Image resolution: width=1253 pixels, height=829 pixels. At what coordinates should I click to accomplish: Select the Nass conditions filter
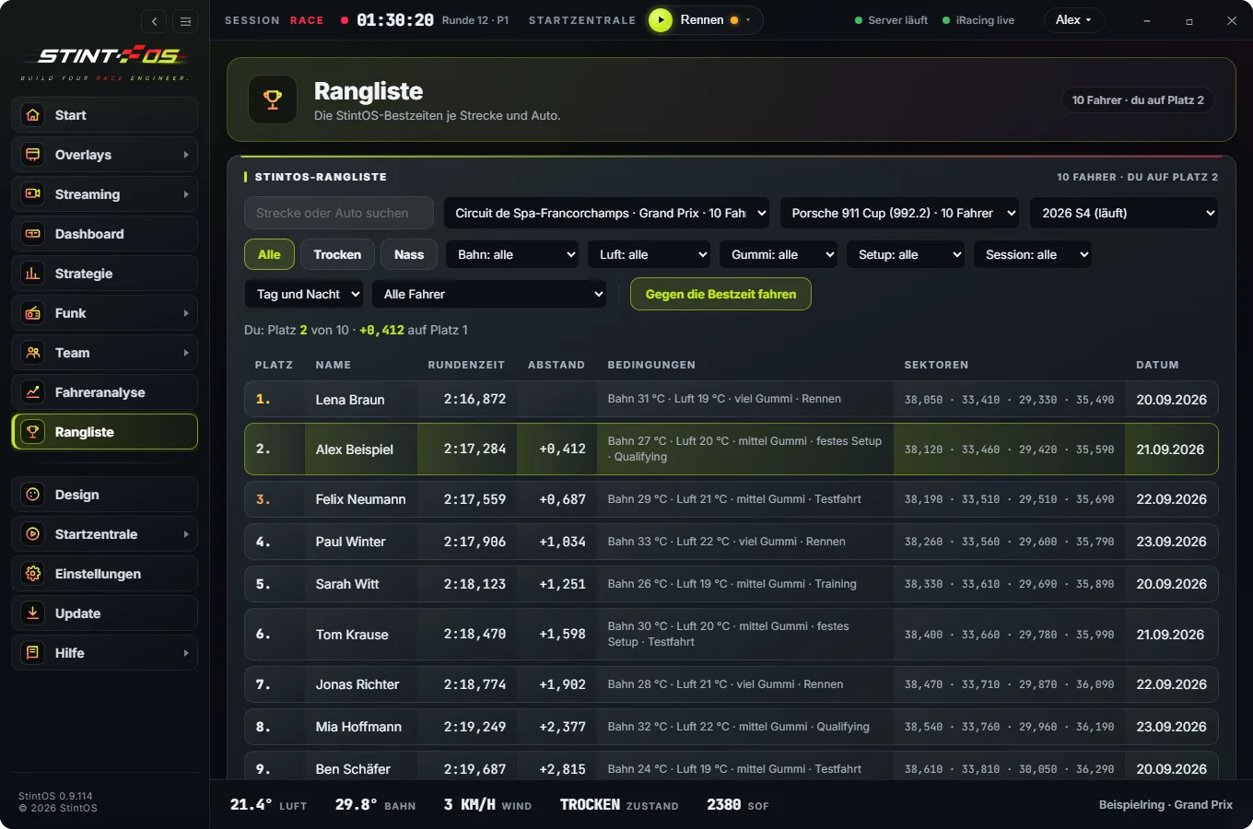(409, 254)
